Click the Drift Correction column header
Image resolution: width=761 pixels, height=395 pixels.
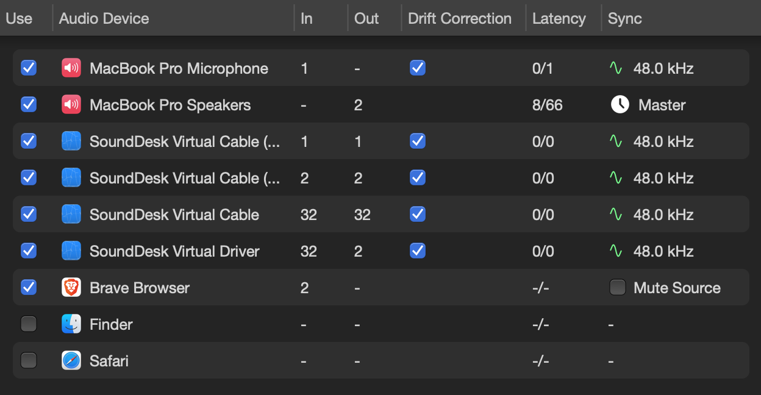[x=461, y=18]
